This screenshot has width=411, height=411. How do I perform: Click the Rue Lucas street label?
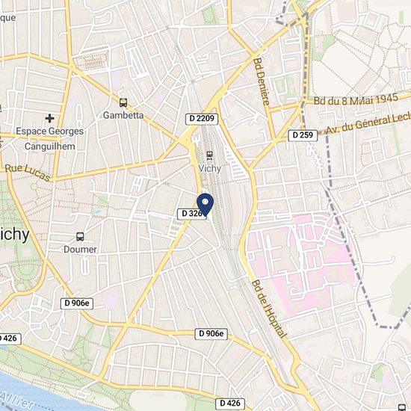click(x=28, y=173)
